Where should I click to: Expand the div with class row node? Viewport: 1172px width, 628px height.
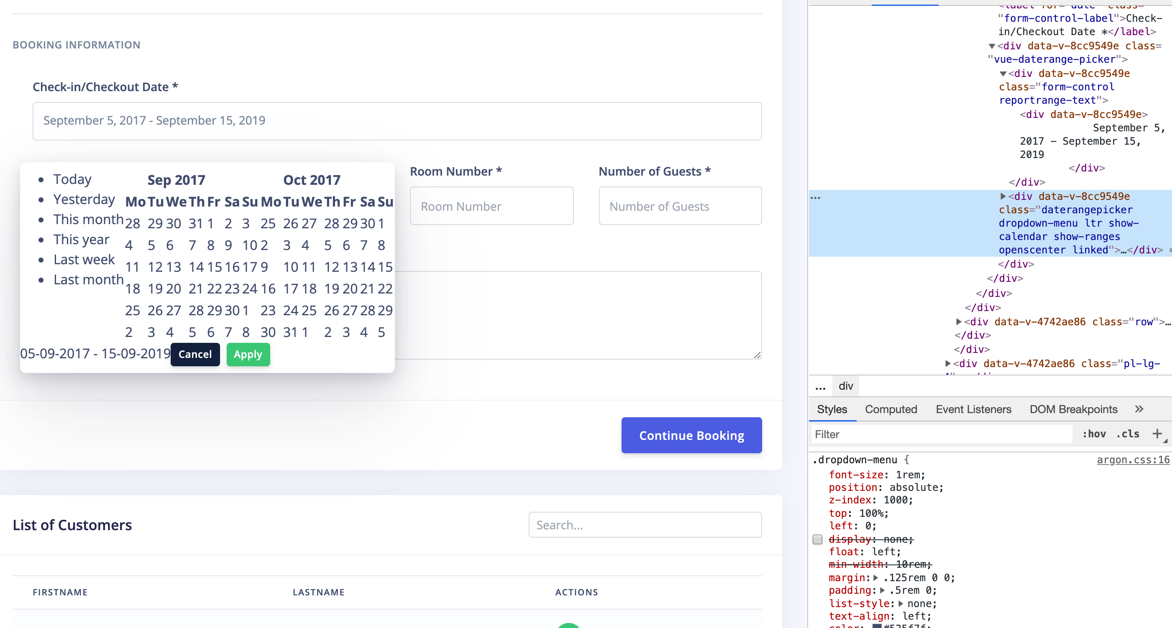tap(960, 322)
